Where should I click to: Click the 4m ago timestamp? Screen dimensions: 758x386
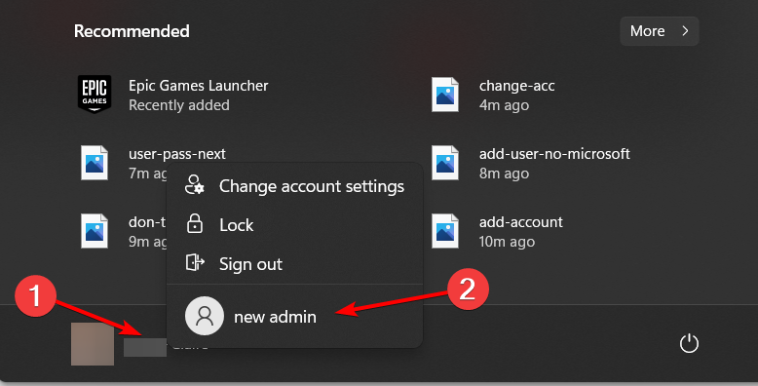[504, 105]
